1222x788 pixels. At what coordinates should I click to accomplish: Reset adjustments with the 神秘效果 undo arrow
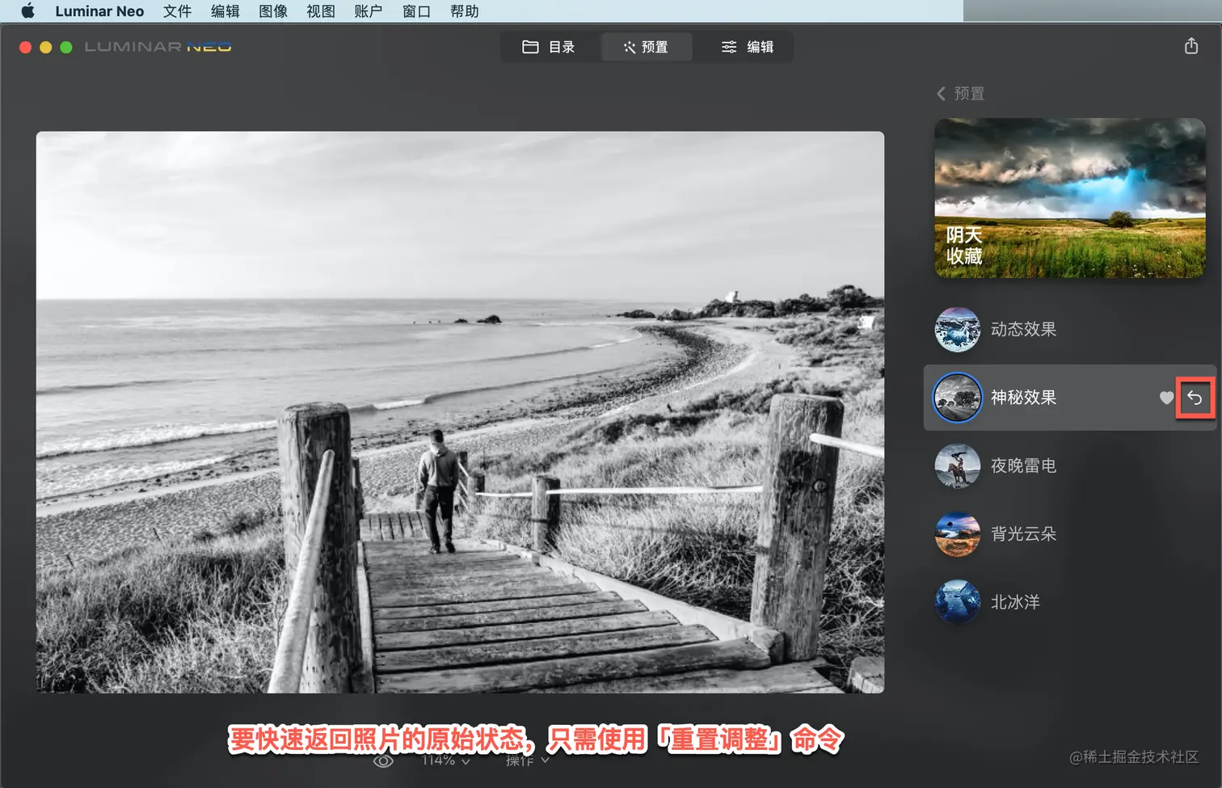(1195, 398)
